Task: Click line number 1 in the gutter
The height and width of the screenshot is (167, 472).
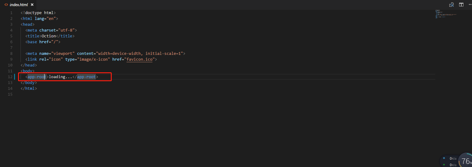Action: point(11,13)
